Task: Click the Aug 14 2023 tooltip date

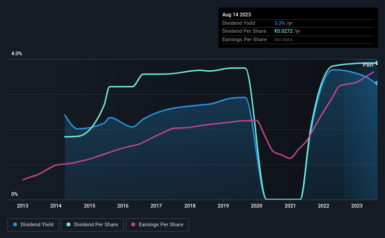Action: [x=237, y=15]
